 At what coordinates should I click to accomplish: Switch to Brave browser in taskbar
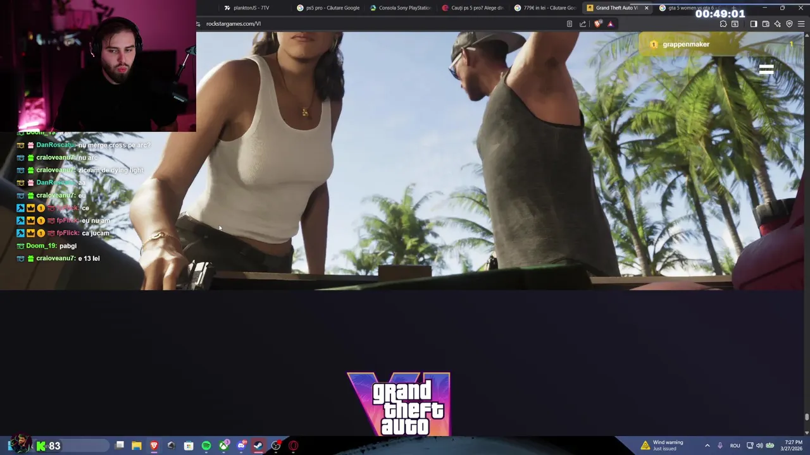[x=154, y=446]
